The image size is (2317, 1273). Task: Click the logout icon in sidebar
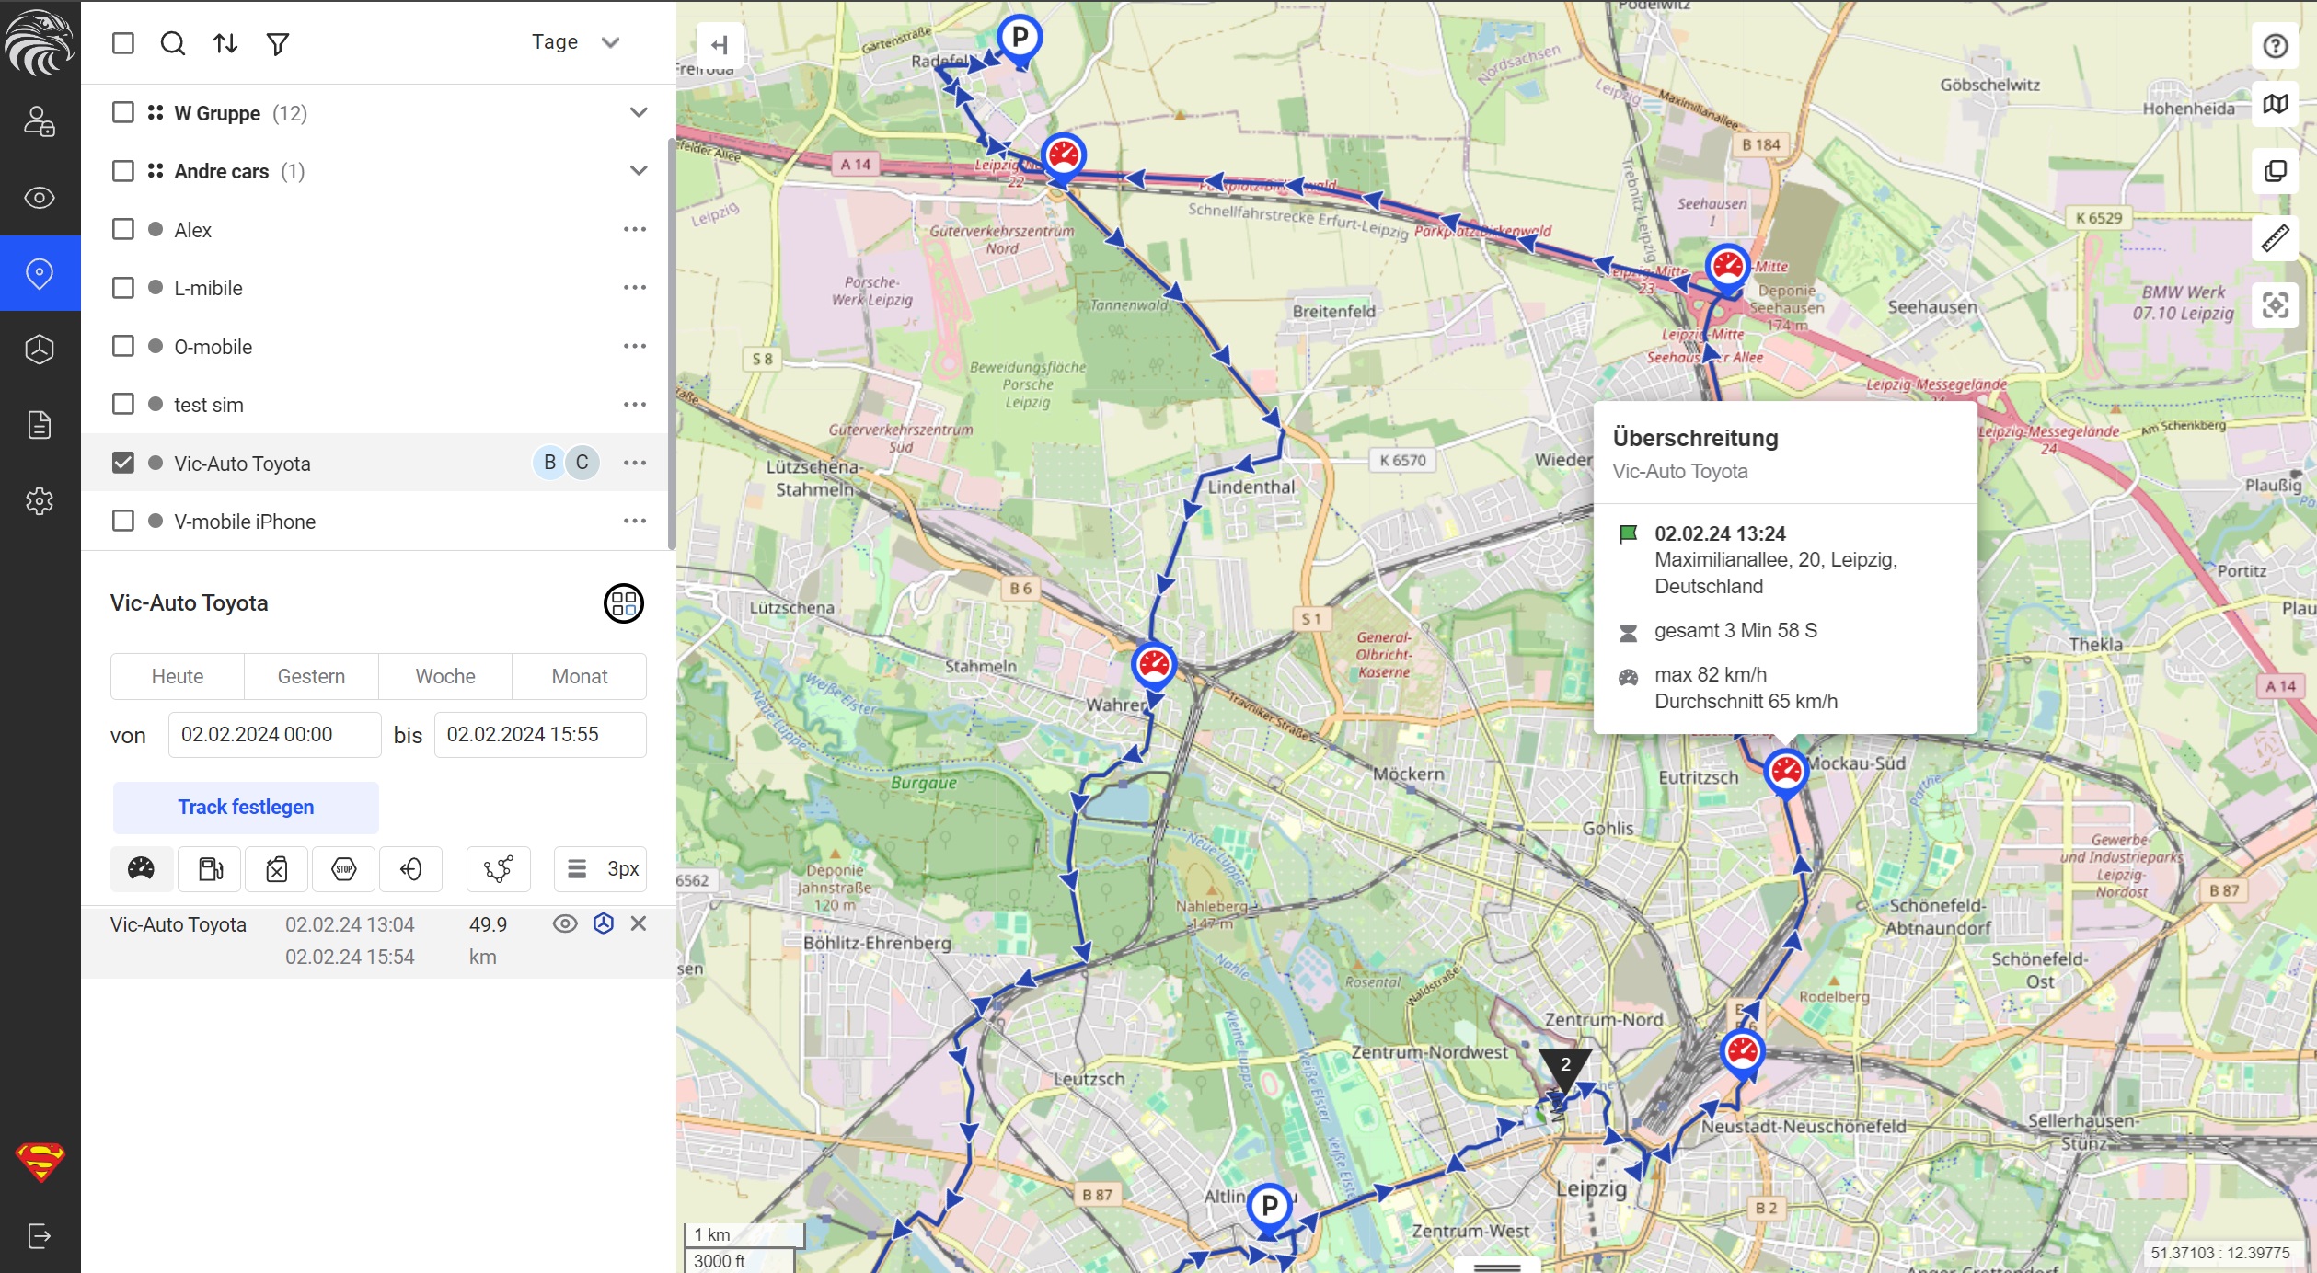[x=40, y=1235]
